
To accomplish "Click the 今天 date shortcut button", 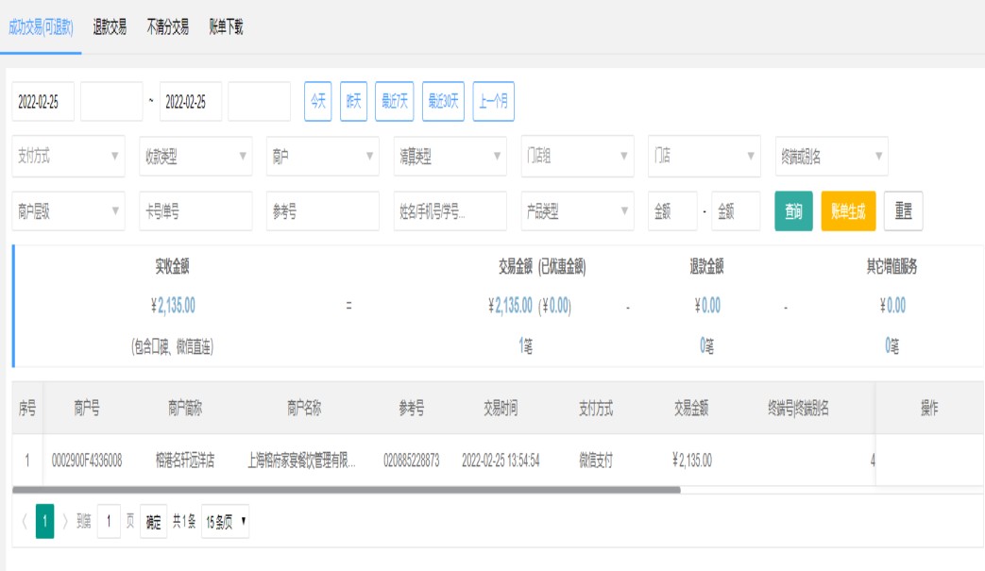I will coord(317,102).
